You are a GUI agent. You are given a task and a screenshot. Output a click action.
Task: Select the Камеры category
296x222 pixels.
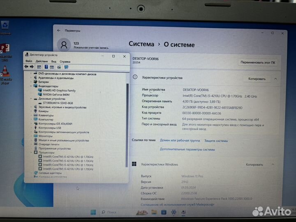pyautogui.click(x=44, y=111)
